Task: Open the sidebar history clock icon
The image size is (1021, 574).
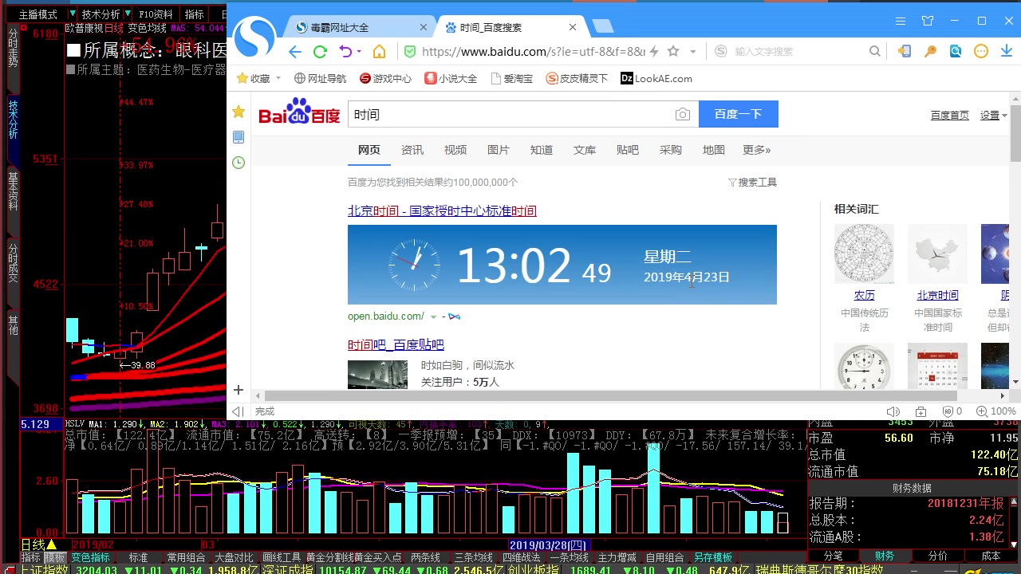Action: 238,163
